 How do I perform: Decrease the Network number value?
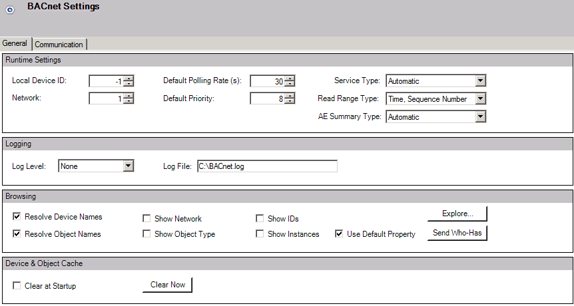(x=129, y=102)
